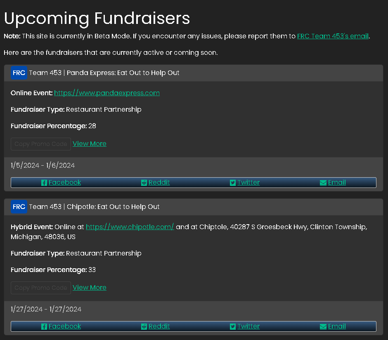The width and height of the screenshot is (388, 340).
Task: Click the Reddit icon in Panda Express card
Action: pos(144,183)
